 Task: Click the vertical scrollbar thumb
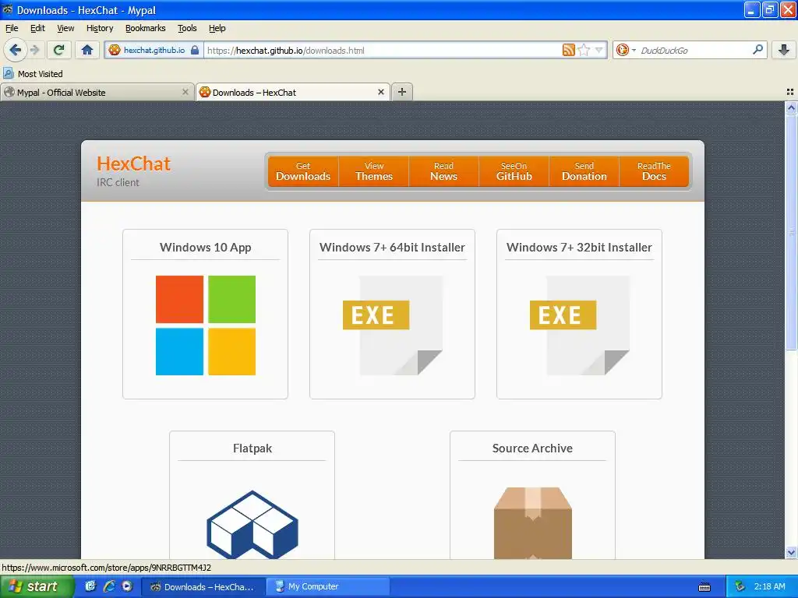[791, 232]
